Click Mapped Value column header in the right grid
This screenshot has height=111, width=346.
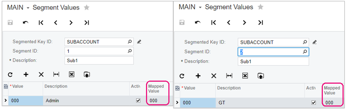coord(332,90)
